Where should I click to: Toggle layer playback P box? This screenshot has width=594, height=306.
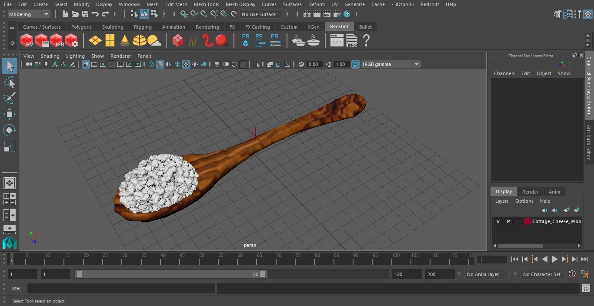click(508, 221)
